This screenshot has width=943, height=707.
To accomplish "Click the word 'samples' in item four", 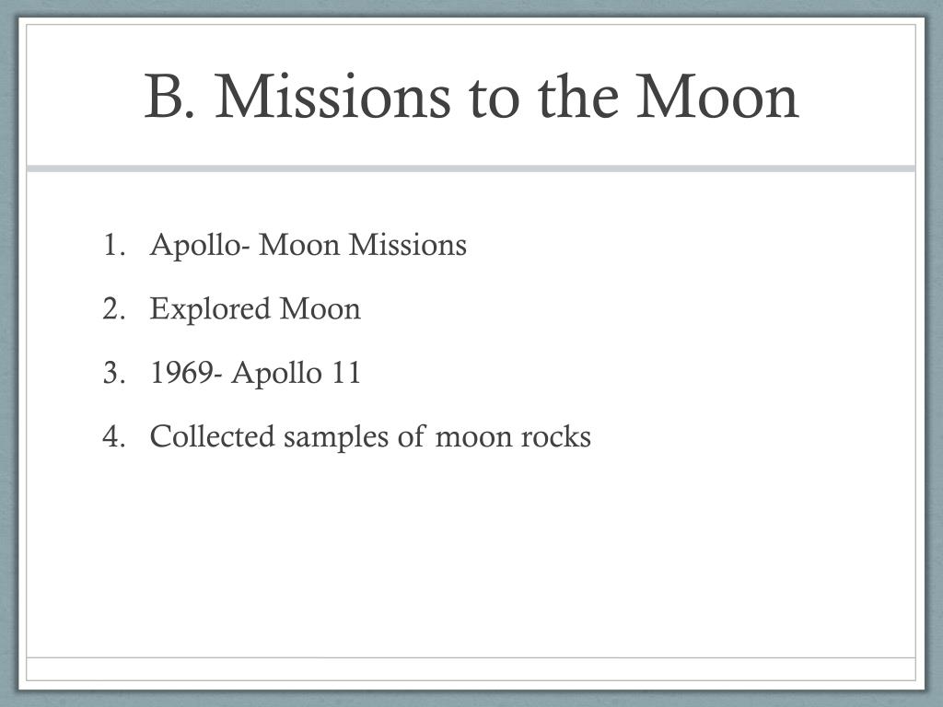I will pos(335,437).
